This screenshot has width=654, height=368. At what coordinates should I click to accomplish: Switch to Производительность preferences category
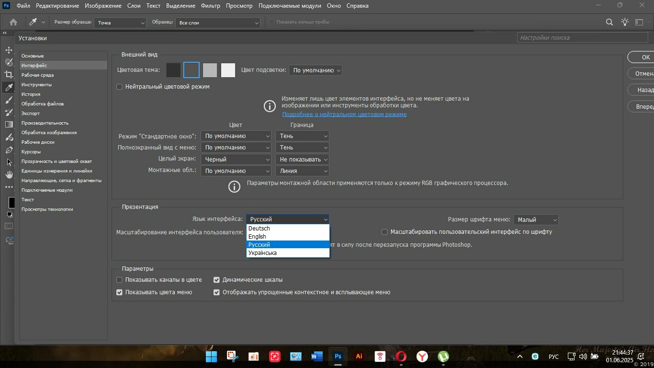point(63,123)
